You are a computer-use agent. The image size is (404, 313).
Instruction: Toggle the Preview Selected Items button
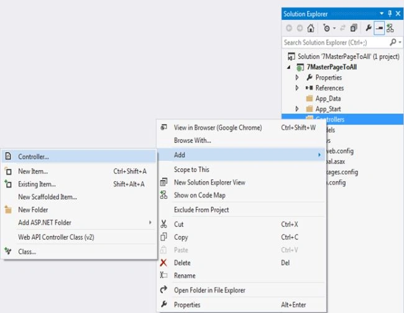(x=379, y=28)
